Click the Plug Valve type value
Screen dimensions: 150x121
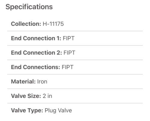(58, 111)
